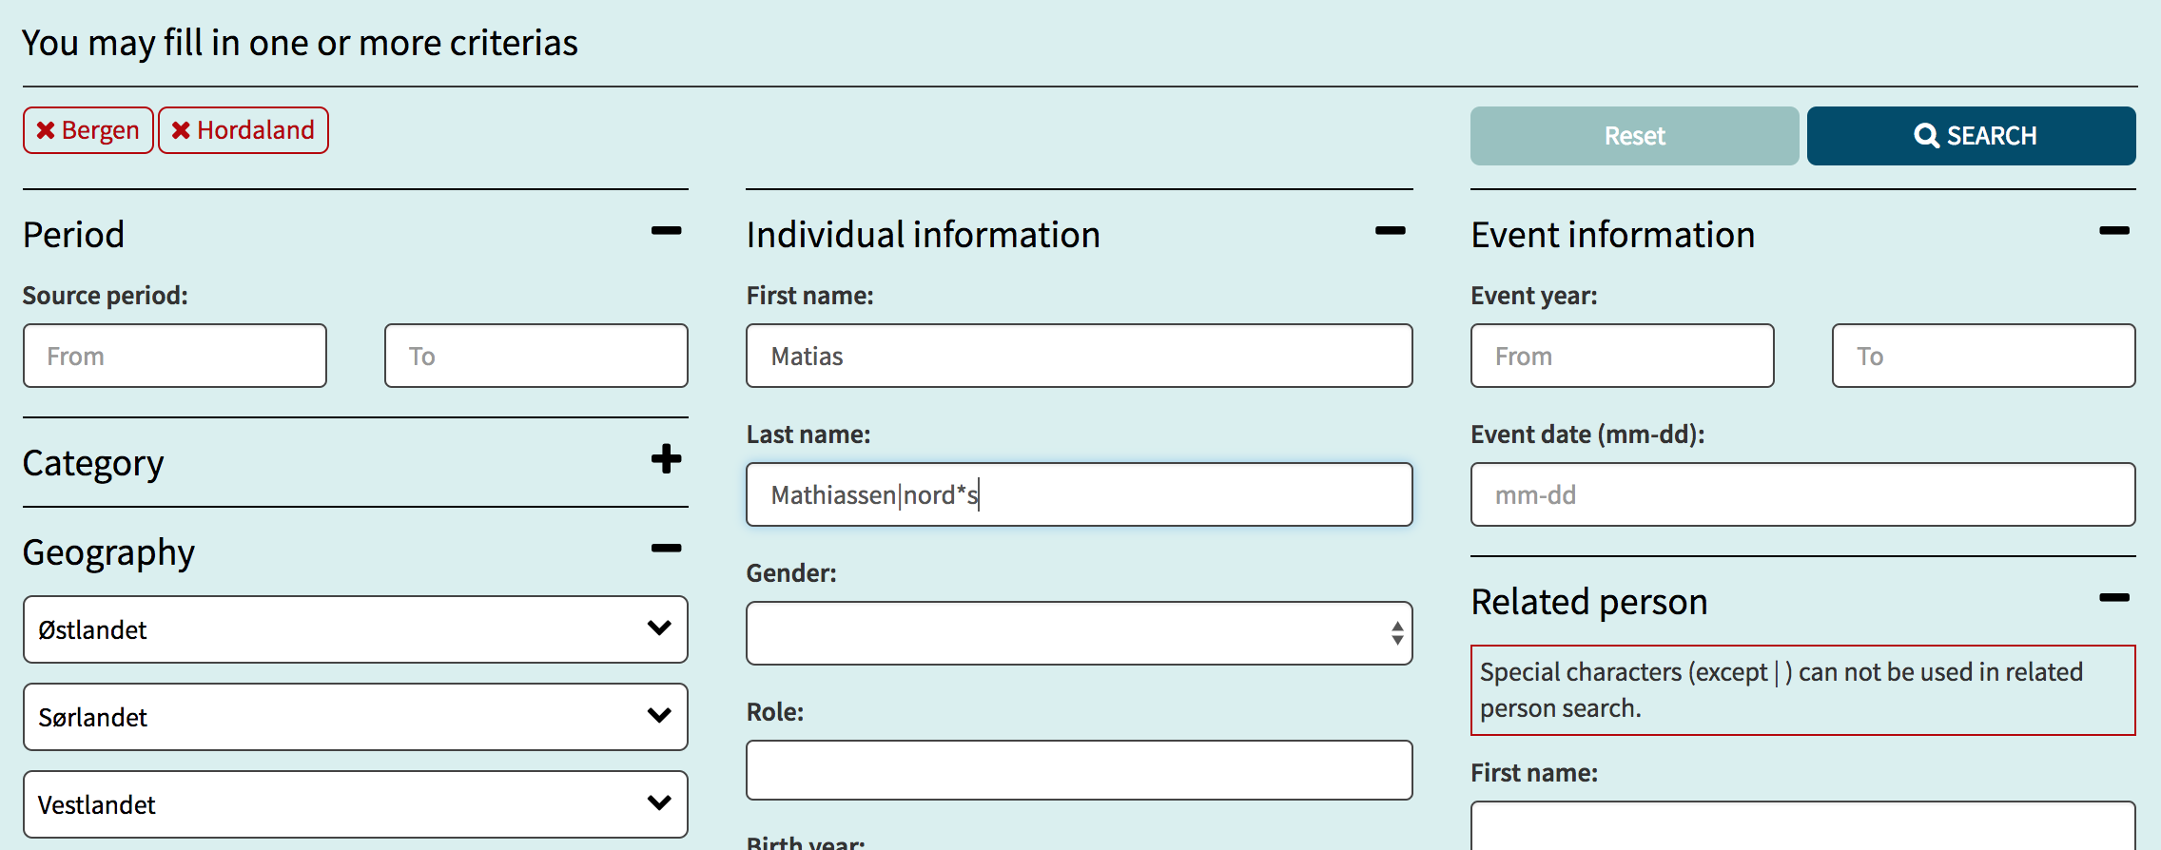Viewport: 2161px width, 850px height.
Task: Open the Gender select box
Action: point(1079,633)
